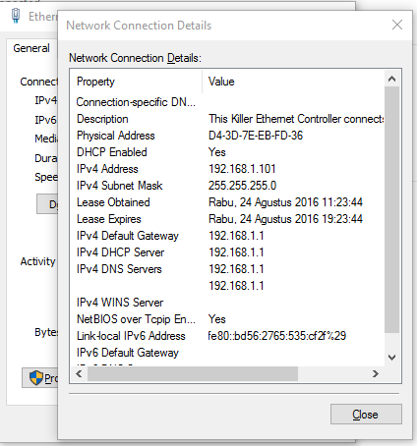Image resolution: width=417 pixels, height=446 pixels.
Task: Click the lease time ending 19:23:44
Action: tap(285, 219)
